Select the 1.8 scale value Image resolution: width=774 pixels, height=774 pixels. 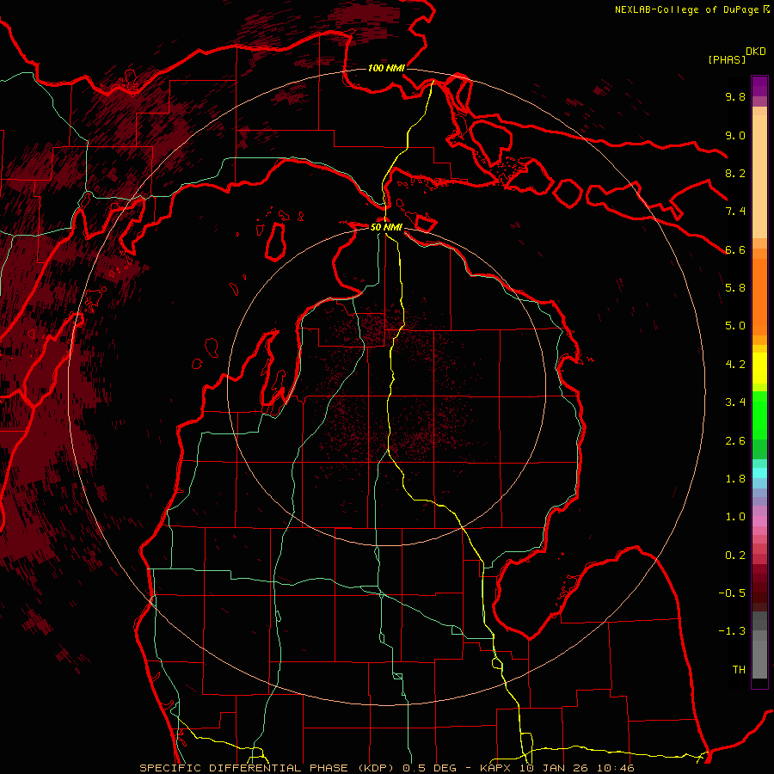(735, 479)
